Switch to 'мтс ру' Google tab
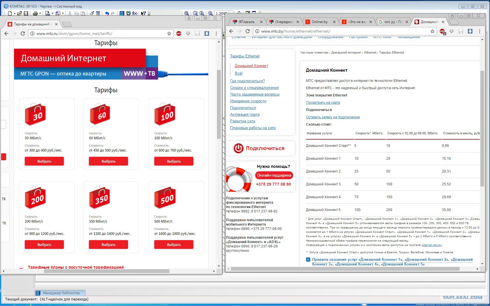 [393, 22]
